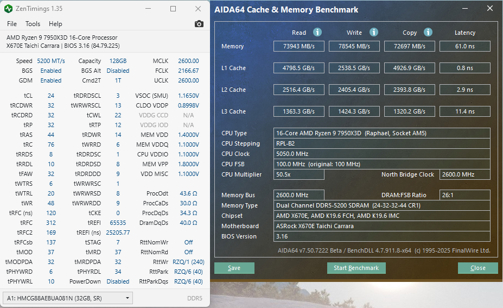Select L2 Cache latency 2.9 ns
Screen dimensions: 503x308
click(465, 90)
